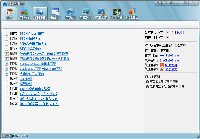This screenshot has width=200, height=139.
Task: Click video icon beside 孙鑫老师 tutorial
Action: (7, 54)
